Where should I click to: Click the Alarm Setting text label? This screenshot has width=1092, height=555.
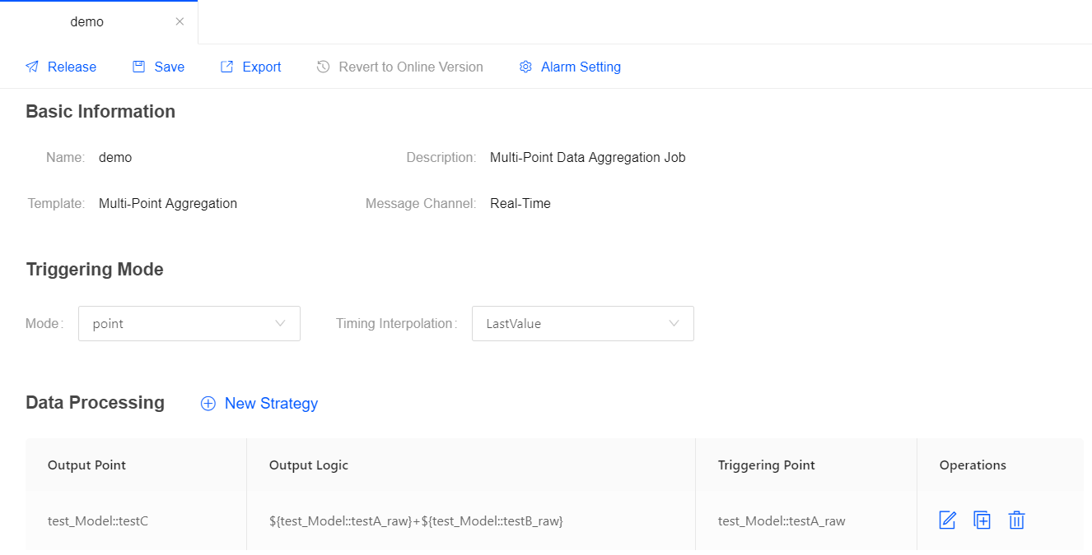click(581, 67)
